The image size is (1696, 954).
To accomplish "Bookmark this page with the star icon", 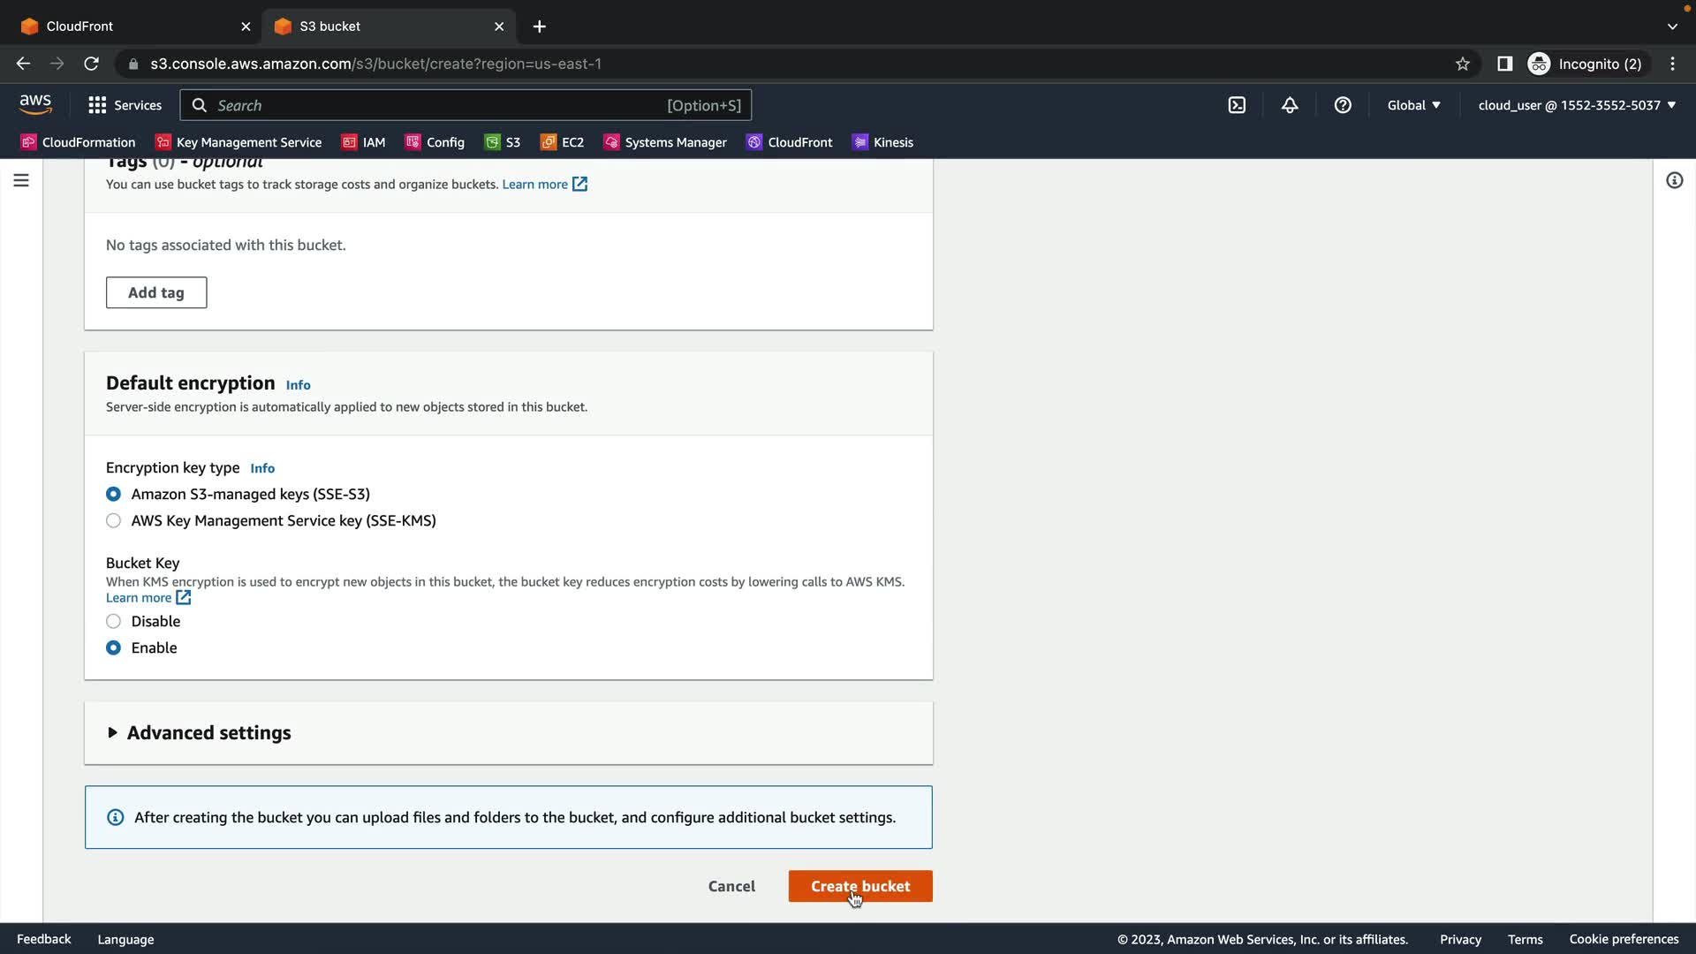I will 1463,64.
